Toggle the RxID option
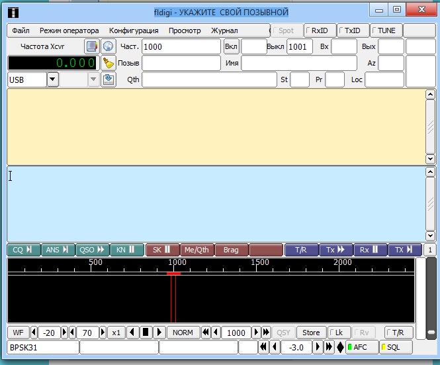 320,30
